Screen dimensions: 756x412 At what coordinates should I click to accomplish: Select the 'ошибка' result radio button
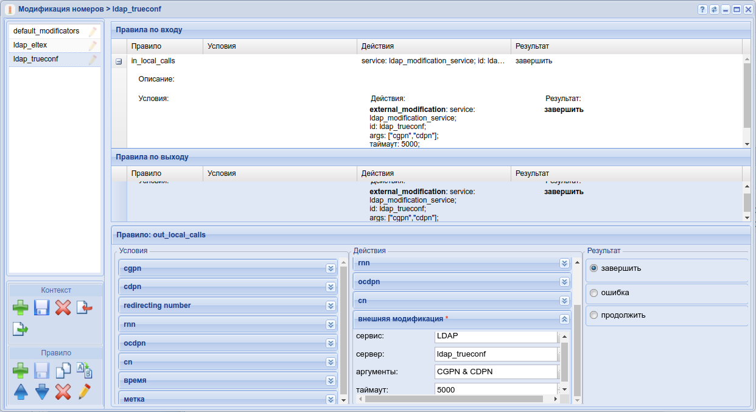(x=594, y=293)
